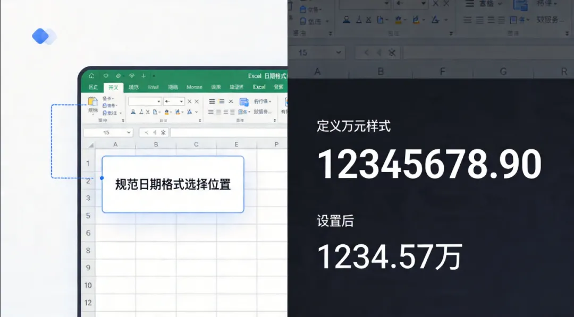Click the select-all corner of the left worksheet
Image resolution: width=574 pixels, height=317 pixels.
(x=91, y=145)
